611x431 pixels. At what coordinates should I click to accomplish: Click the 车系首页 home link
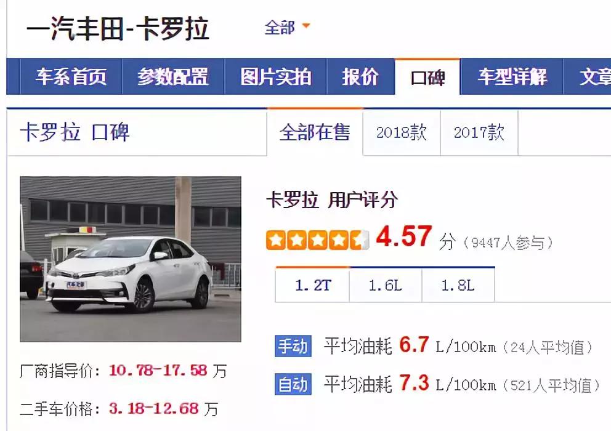(x=72, y=79)
